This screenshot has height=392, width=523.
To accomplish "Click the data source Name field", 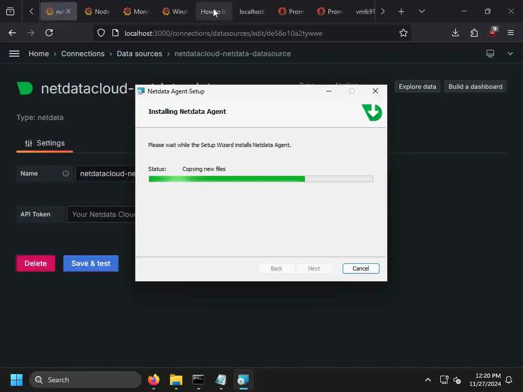I will [106, 174].
